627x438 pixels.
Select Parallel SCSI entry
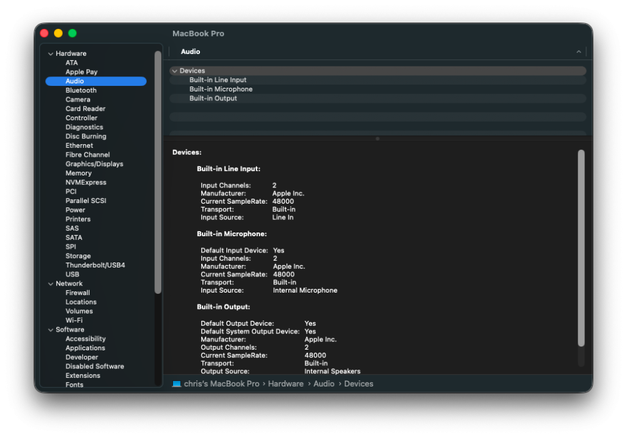tap(86, 201)
